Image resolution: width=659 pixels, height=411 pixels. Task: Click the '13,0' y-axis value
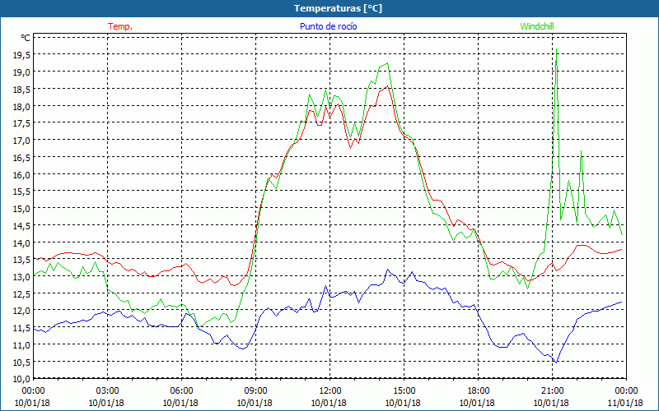coord(22,277)
